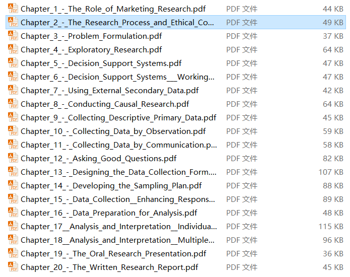The width and height of the screenshot is (350, 277).
Task: Click the PDF icon of Chapter_12 Asking Good Questions
Action: click(x=13, y=158)
